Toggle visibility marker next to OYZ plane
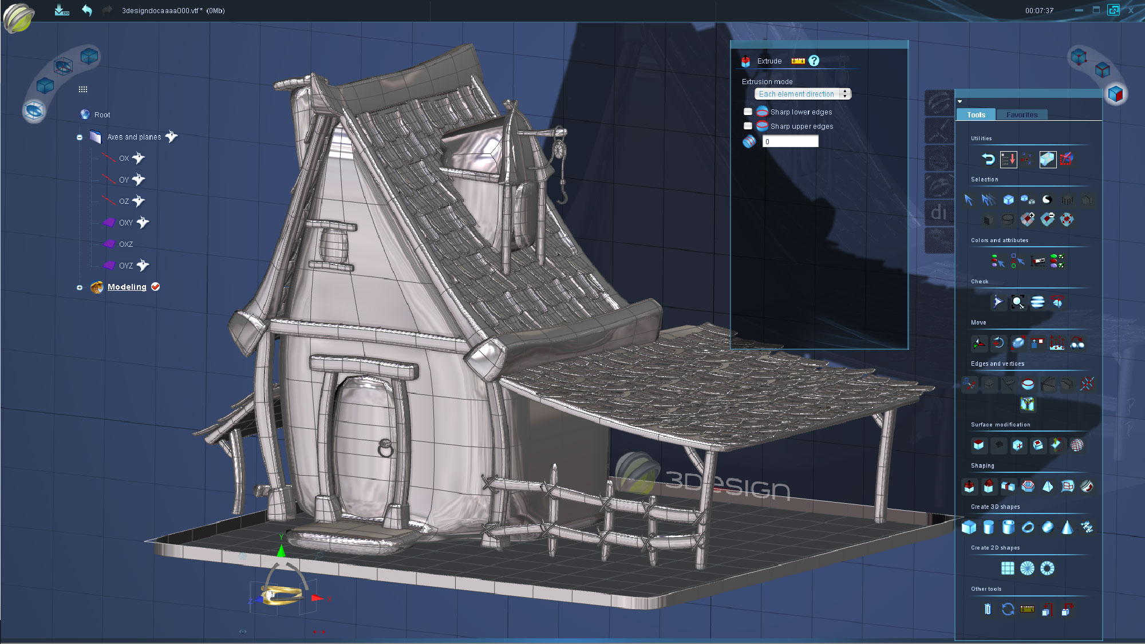Screen dimensions: 1145x644 143,265
